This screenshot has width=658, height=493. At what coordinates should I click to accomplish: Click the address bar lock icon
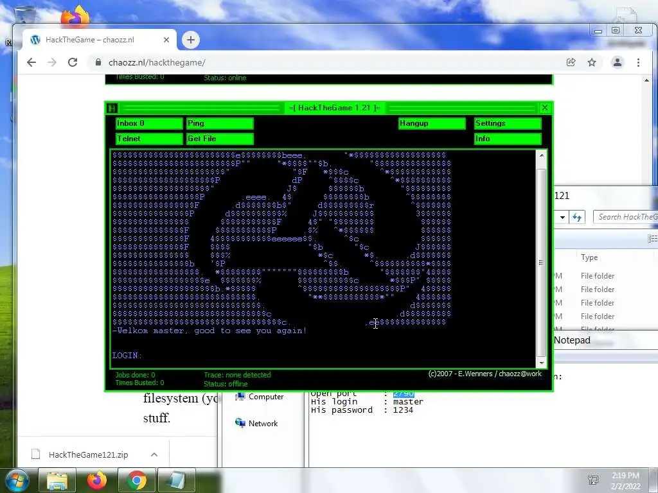pos(98,62)
